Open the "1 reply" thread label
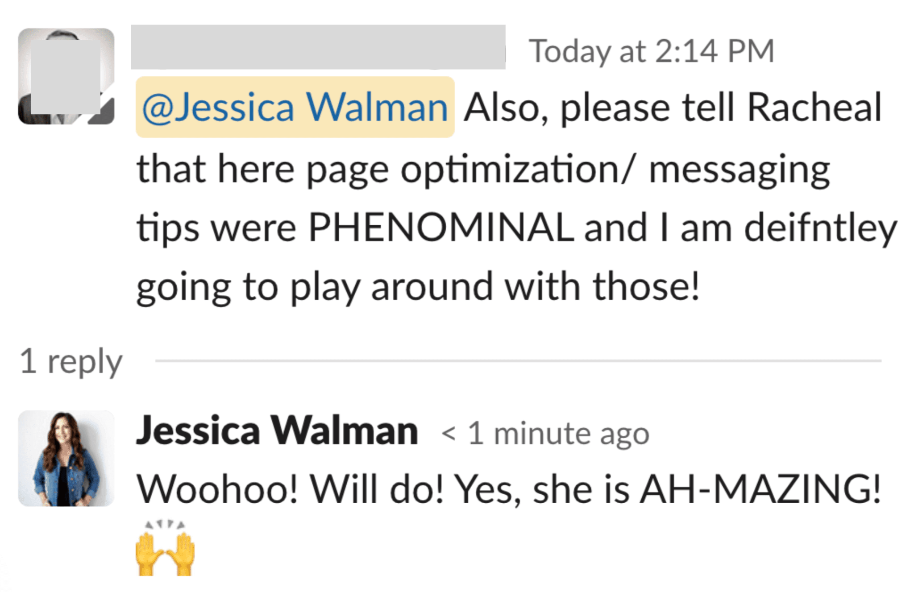 pyautogui.click(x=71, y=361)
